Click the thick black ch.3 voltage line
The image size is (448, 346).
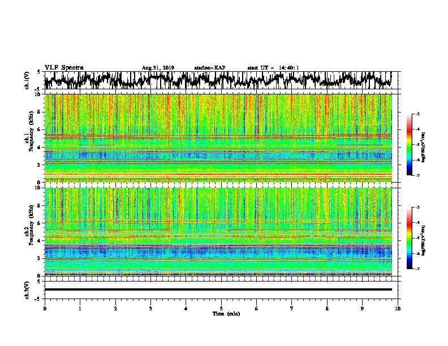pyautogui.click(x=218, y=289)
